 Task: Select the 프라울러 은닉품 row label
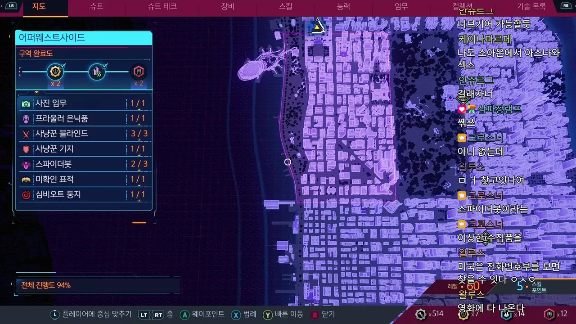(x=62, y=119)
